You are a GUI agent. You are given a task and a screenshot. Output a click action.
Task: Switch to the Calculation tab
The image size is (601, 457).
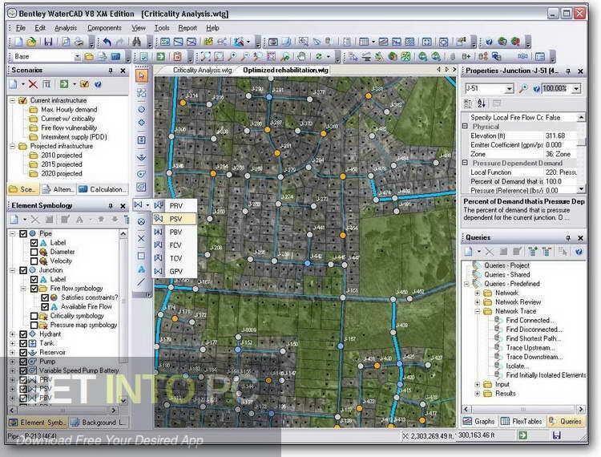[x=103, y=189]
